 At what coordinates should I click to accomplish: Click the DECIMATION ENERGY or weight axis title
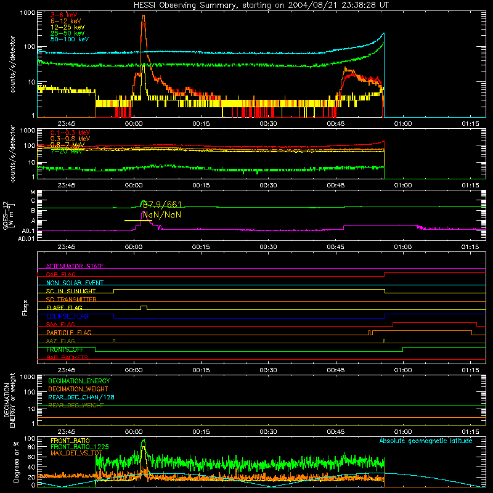pyautogui.click(x=9, y=400)
